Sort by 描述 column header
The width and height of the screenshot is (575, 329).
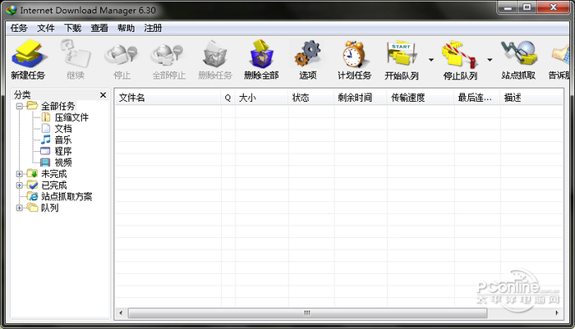(x=531, y=98)
